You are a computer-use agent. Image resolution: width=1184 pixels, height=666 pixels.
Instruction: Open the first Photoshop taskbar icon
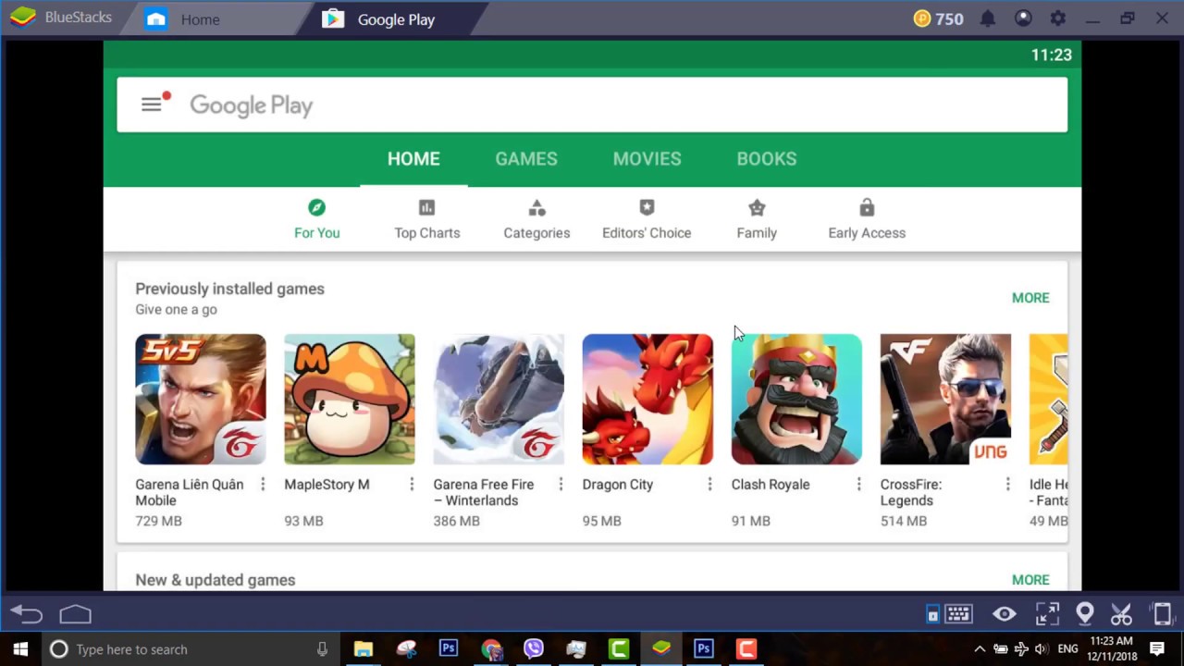point(449,649)
